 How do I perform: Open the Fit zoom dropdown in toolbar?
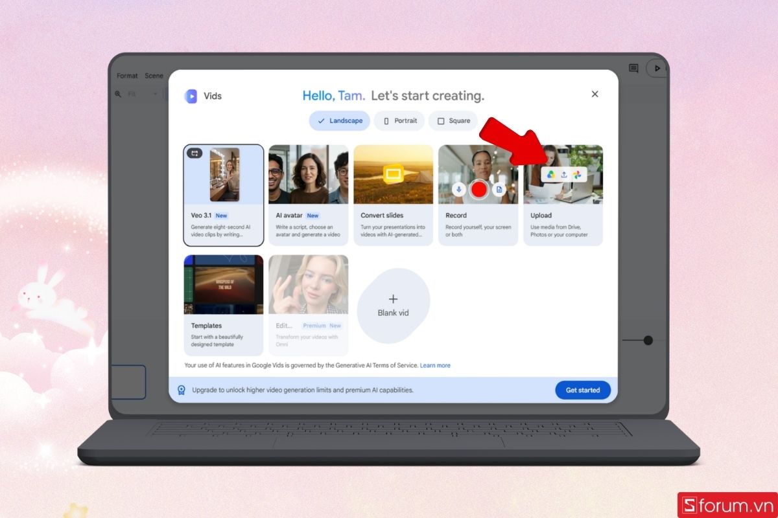(143, 94)
